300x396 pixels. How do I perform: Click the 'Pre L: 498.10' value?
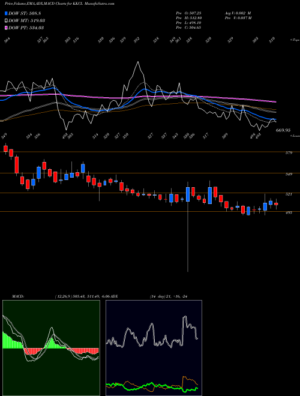[188, 22]
